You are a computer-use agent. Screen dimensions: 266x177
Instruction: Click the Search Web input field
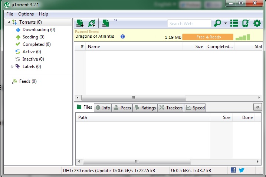(x=189, y=24)
